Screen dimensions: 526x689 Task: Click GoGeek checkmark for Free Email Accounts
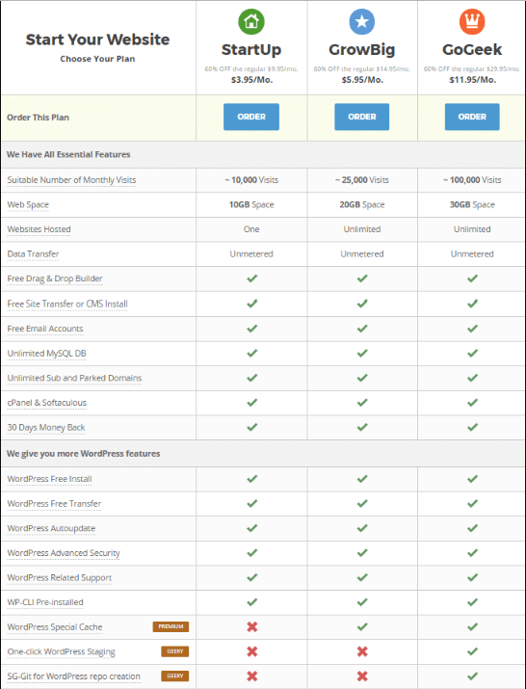click(x=472, y=329)
